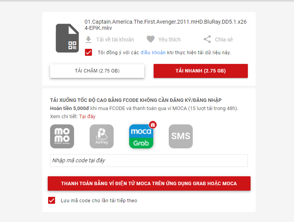
Task: Click the heart favorite icon
Action: 150,40
